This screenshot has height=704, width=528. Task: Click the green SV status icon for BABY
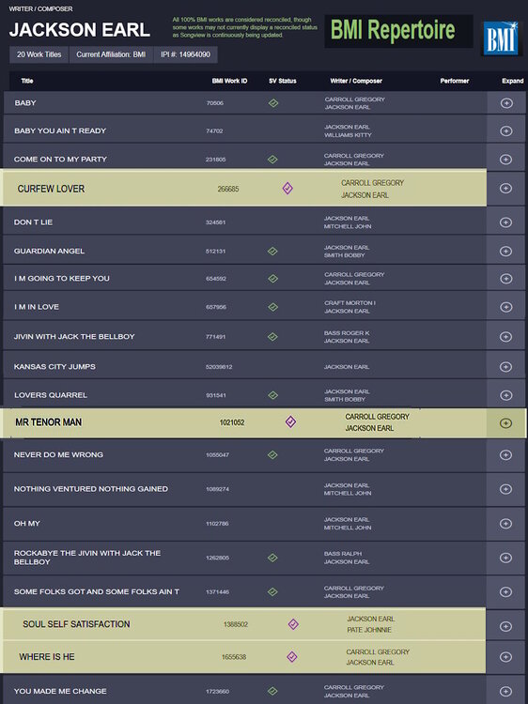[x=273, y=103]
